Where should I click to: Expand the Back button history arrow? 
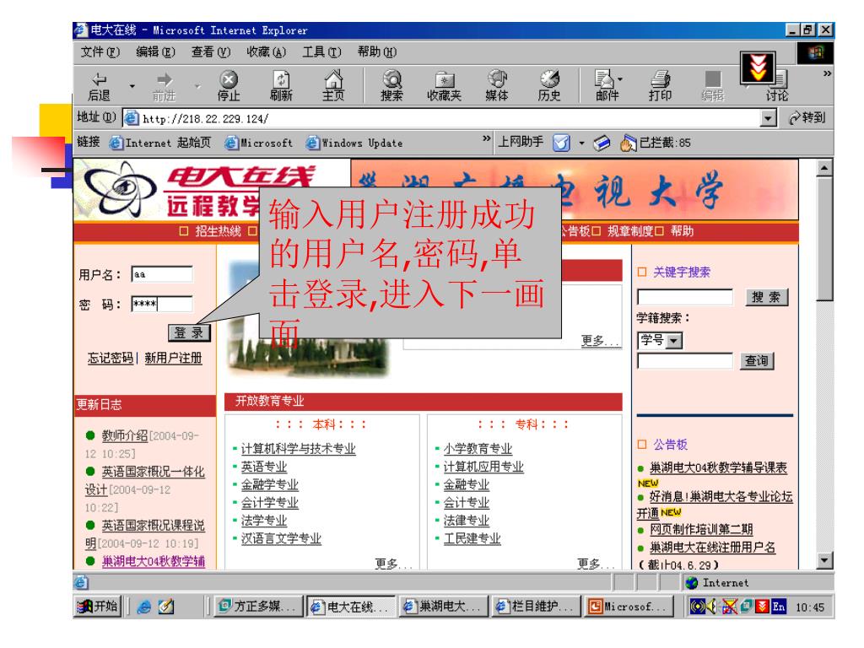pyautogui.click(x=132, y=86)
